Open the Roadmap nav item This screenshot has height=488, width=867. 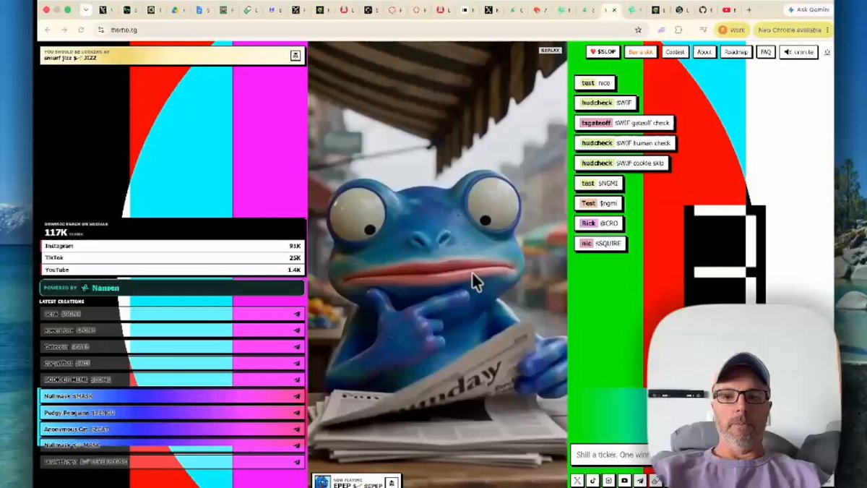pyautogui.click(x=736, y=52)
